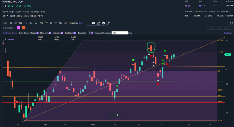Open the Frequency Daily dropdown
Screen dimensions: 234x127
point(82,23)
